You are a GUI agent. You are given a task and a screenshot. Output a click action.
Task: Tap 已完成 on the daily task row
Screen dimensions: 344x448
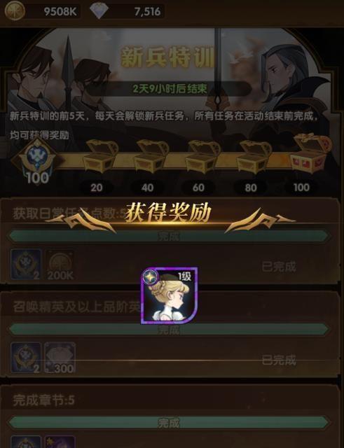pyautogui.click(x=279, y=267)
